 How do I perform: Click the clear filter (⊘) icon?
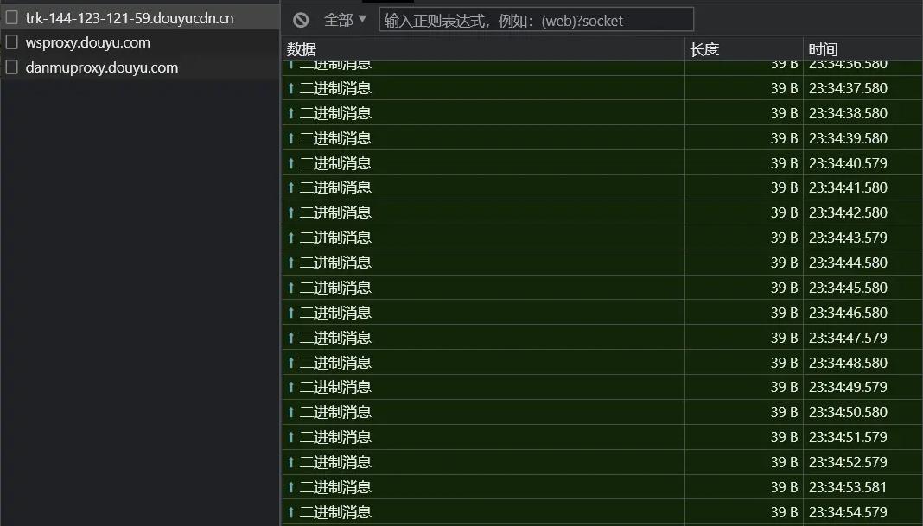point(302,19)
